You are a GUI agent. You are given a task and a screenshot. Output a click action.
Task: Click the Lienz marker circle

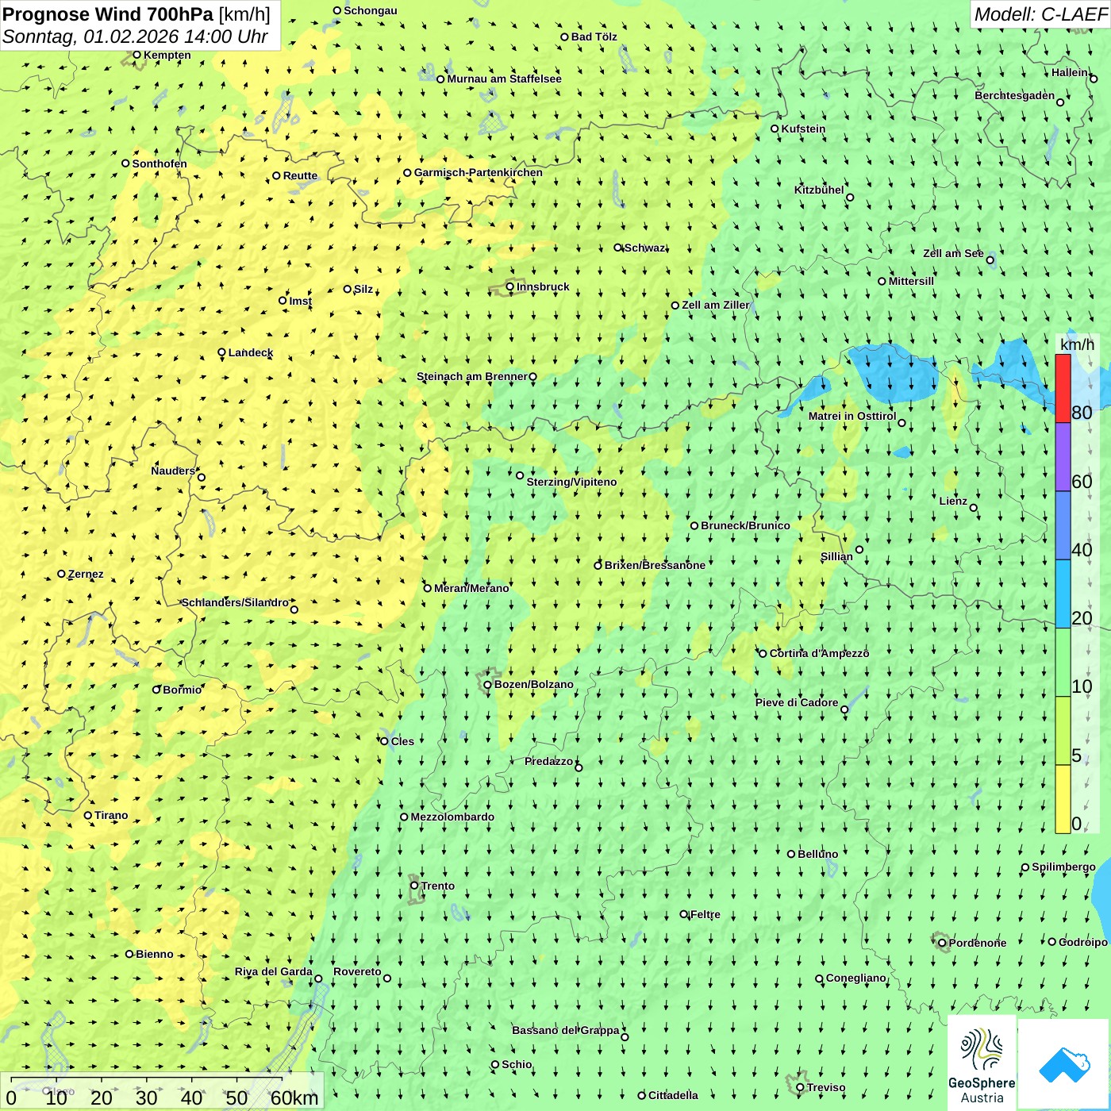pos(974,508)
